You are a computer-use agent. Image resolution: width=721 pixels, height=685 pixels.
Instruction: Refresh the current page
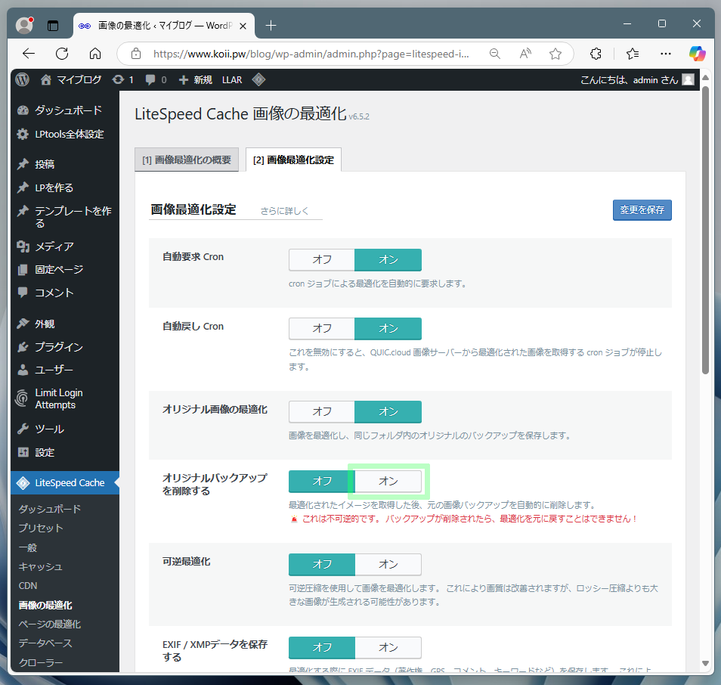point(62,54)
